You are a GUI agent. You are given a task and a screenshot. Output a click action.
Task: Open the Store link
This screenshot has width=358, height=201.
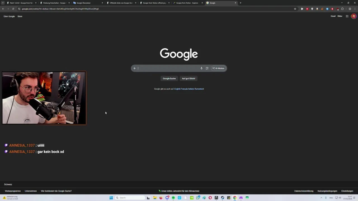pyautogui.click(x=20, y=16)
